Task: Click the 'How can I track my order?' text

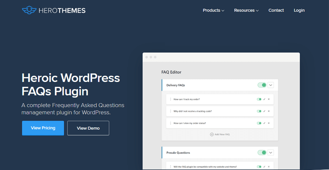Action: click(x=187, y=99)
